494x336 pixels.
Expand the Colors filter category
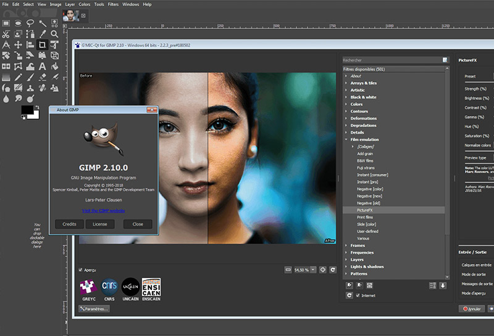point(346,104)
